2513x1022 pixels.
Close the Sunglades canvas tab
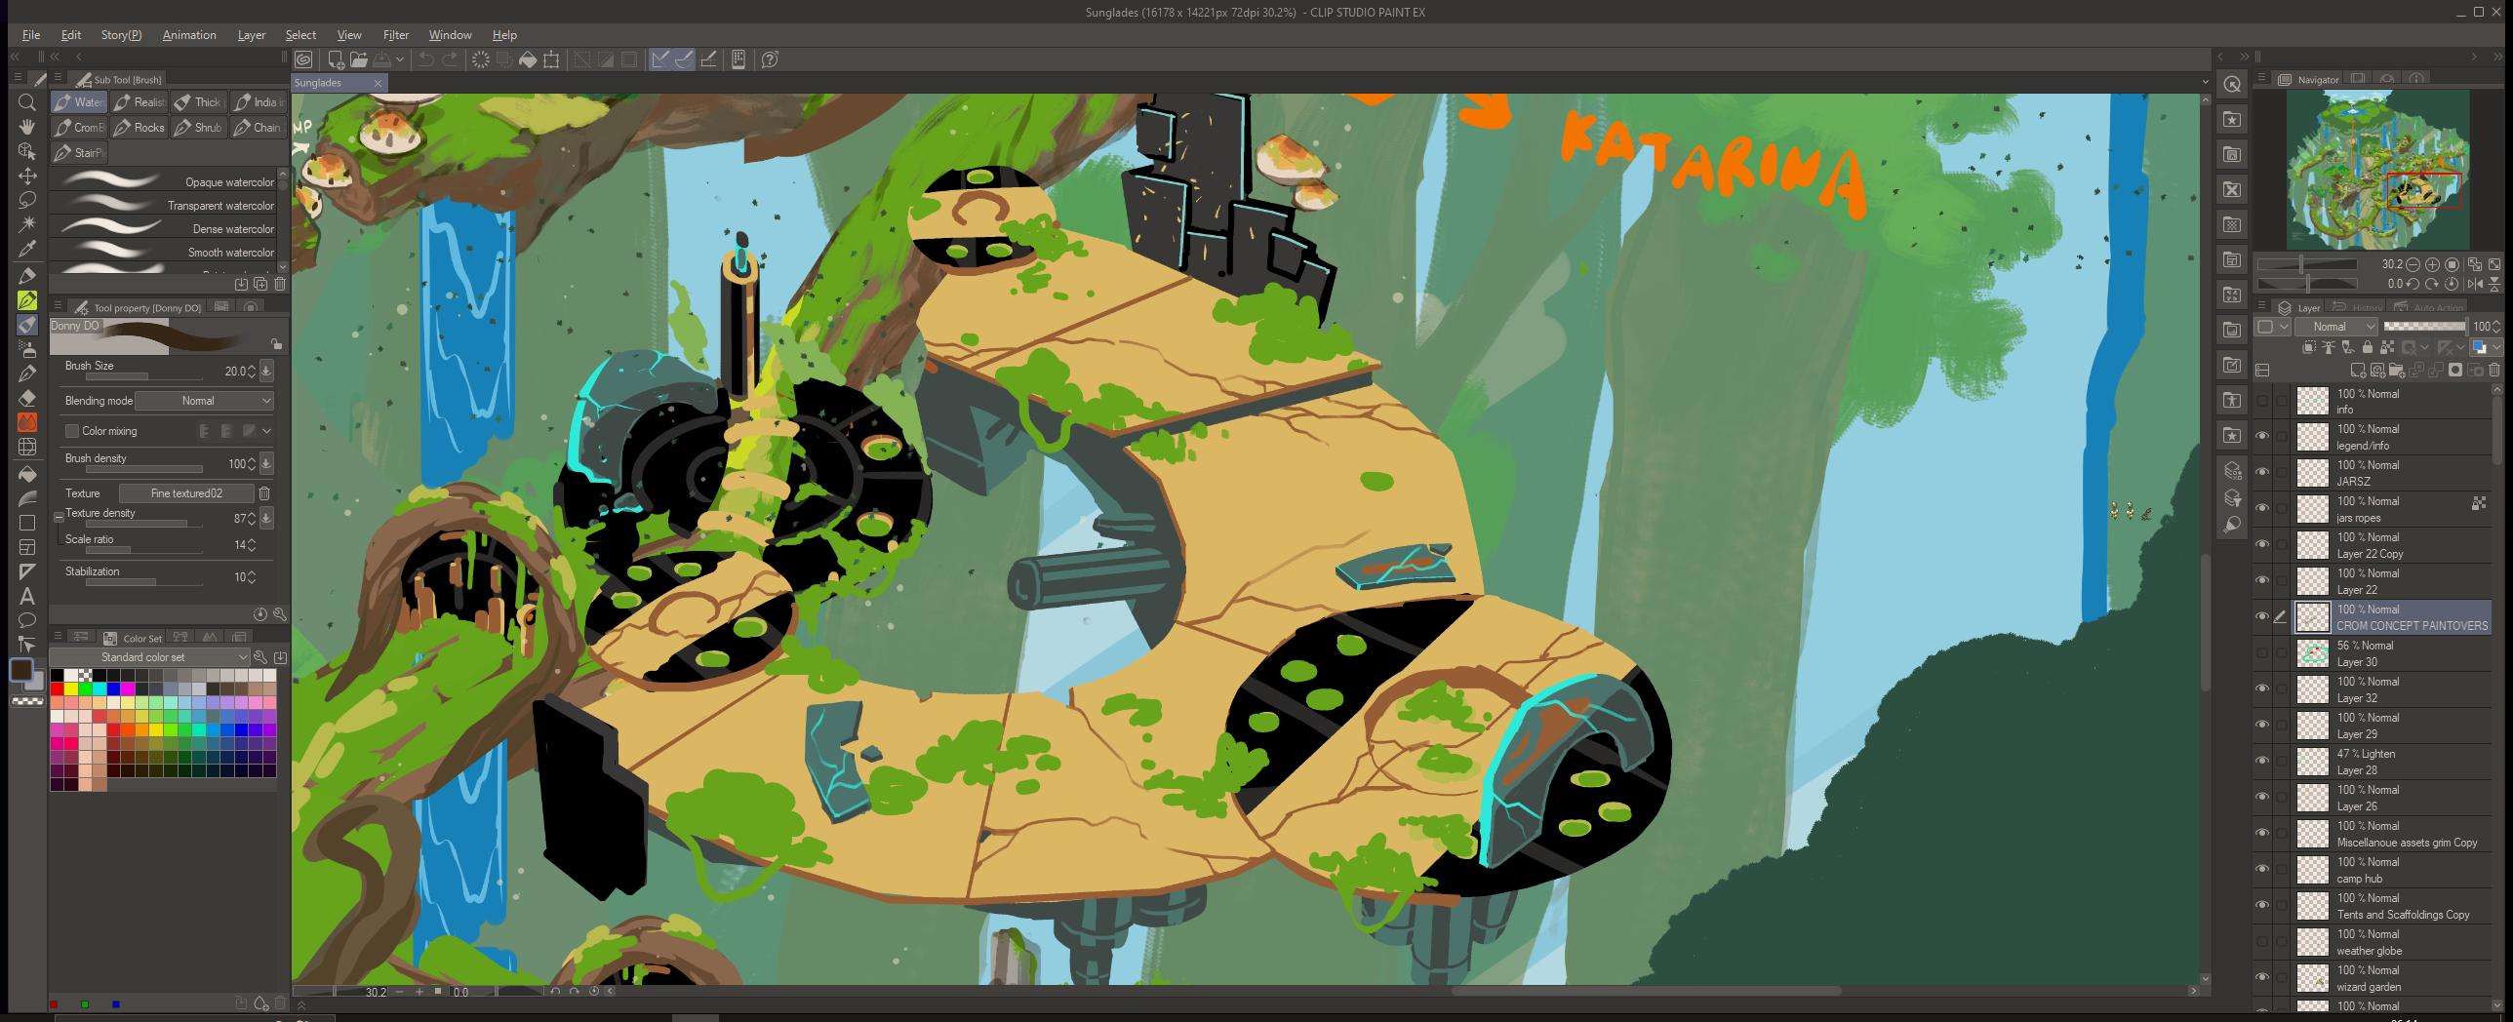[x=378, y=84]
